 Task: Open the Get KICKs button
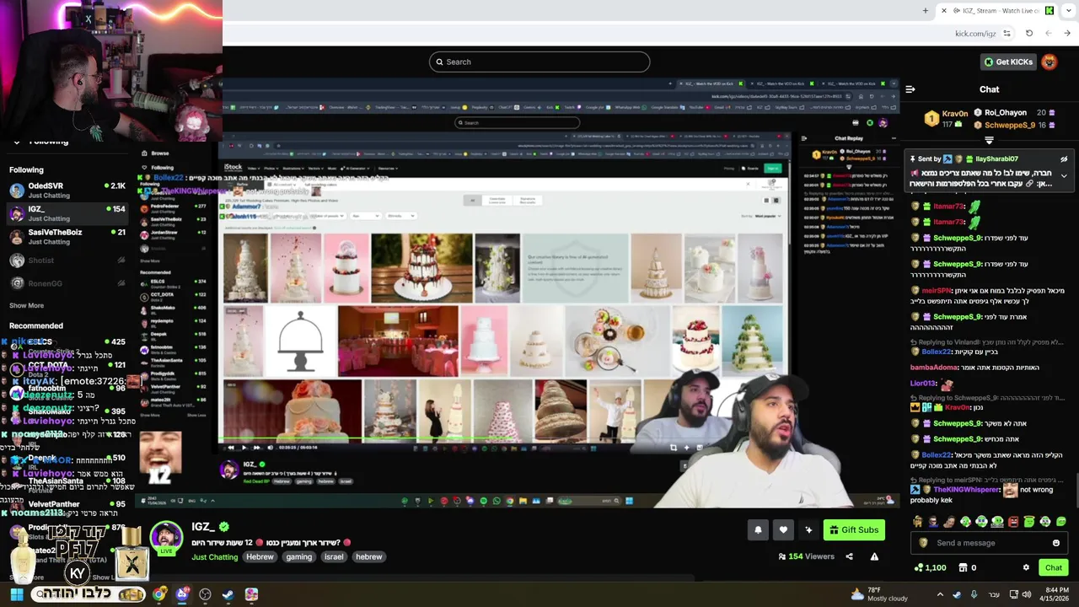point(1007,62)
